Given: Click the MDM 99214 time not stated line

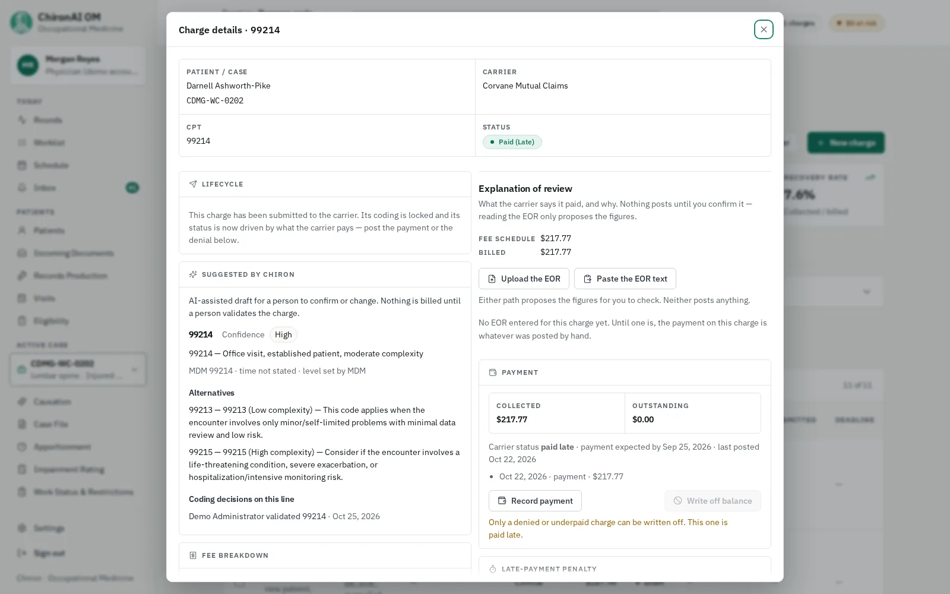Looking at the screenshot, I should click(x=277, y=371).
